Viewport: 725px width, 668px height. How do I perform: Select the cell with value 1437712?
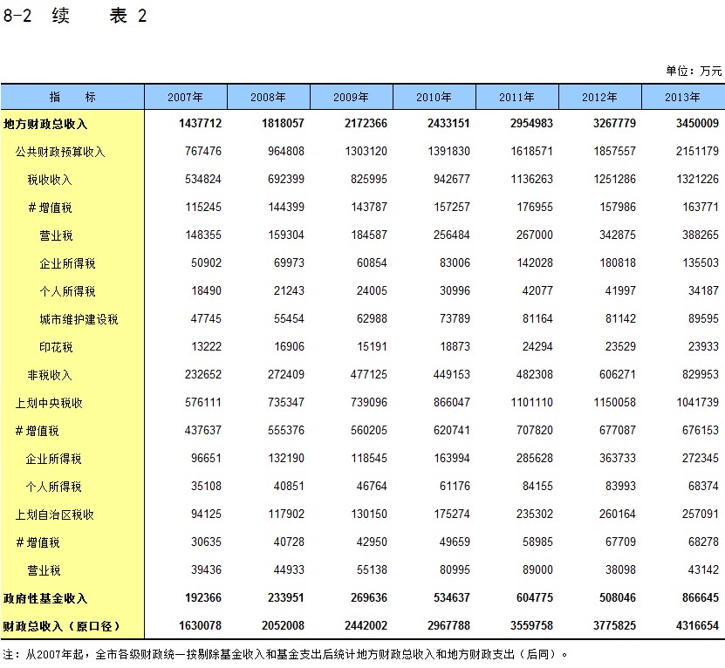(200, 125)
